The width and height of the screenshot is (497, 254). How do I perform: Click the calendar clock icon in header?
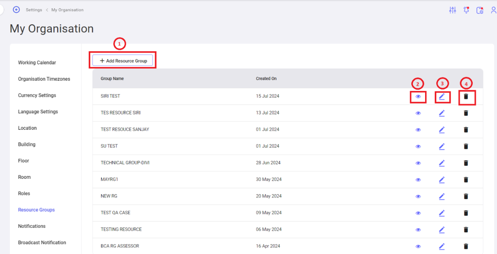pos(480,10)
